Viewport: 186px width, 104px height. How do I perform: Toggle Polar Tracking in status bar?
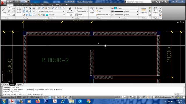coord(53,97)
